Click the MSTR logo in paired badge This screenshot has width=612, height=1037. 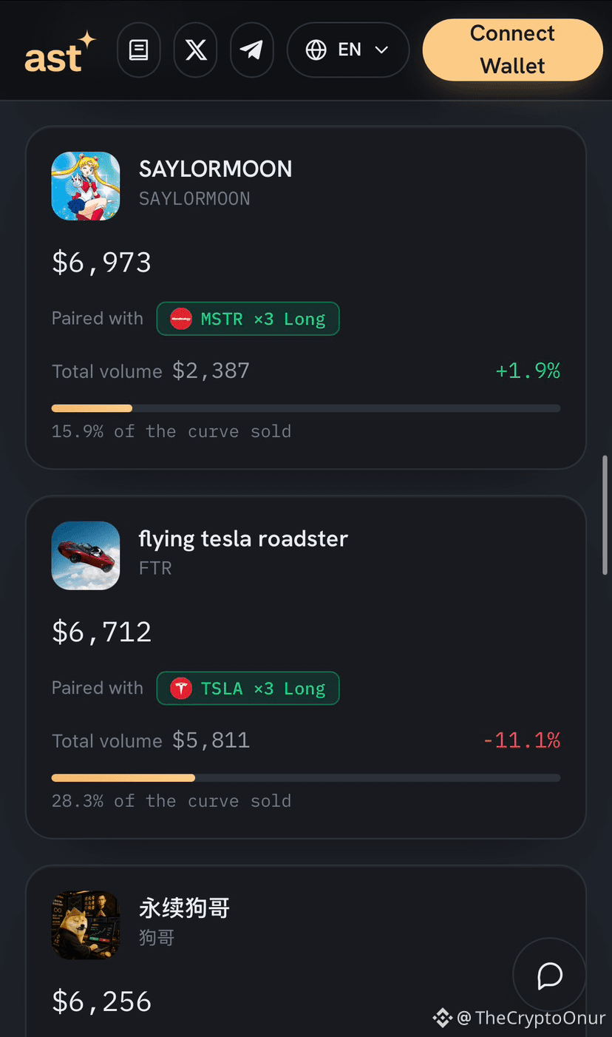click(x=181, y=319)
